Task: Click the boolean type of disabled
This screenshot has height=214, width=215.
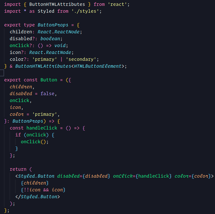Action: pos(50,39)
